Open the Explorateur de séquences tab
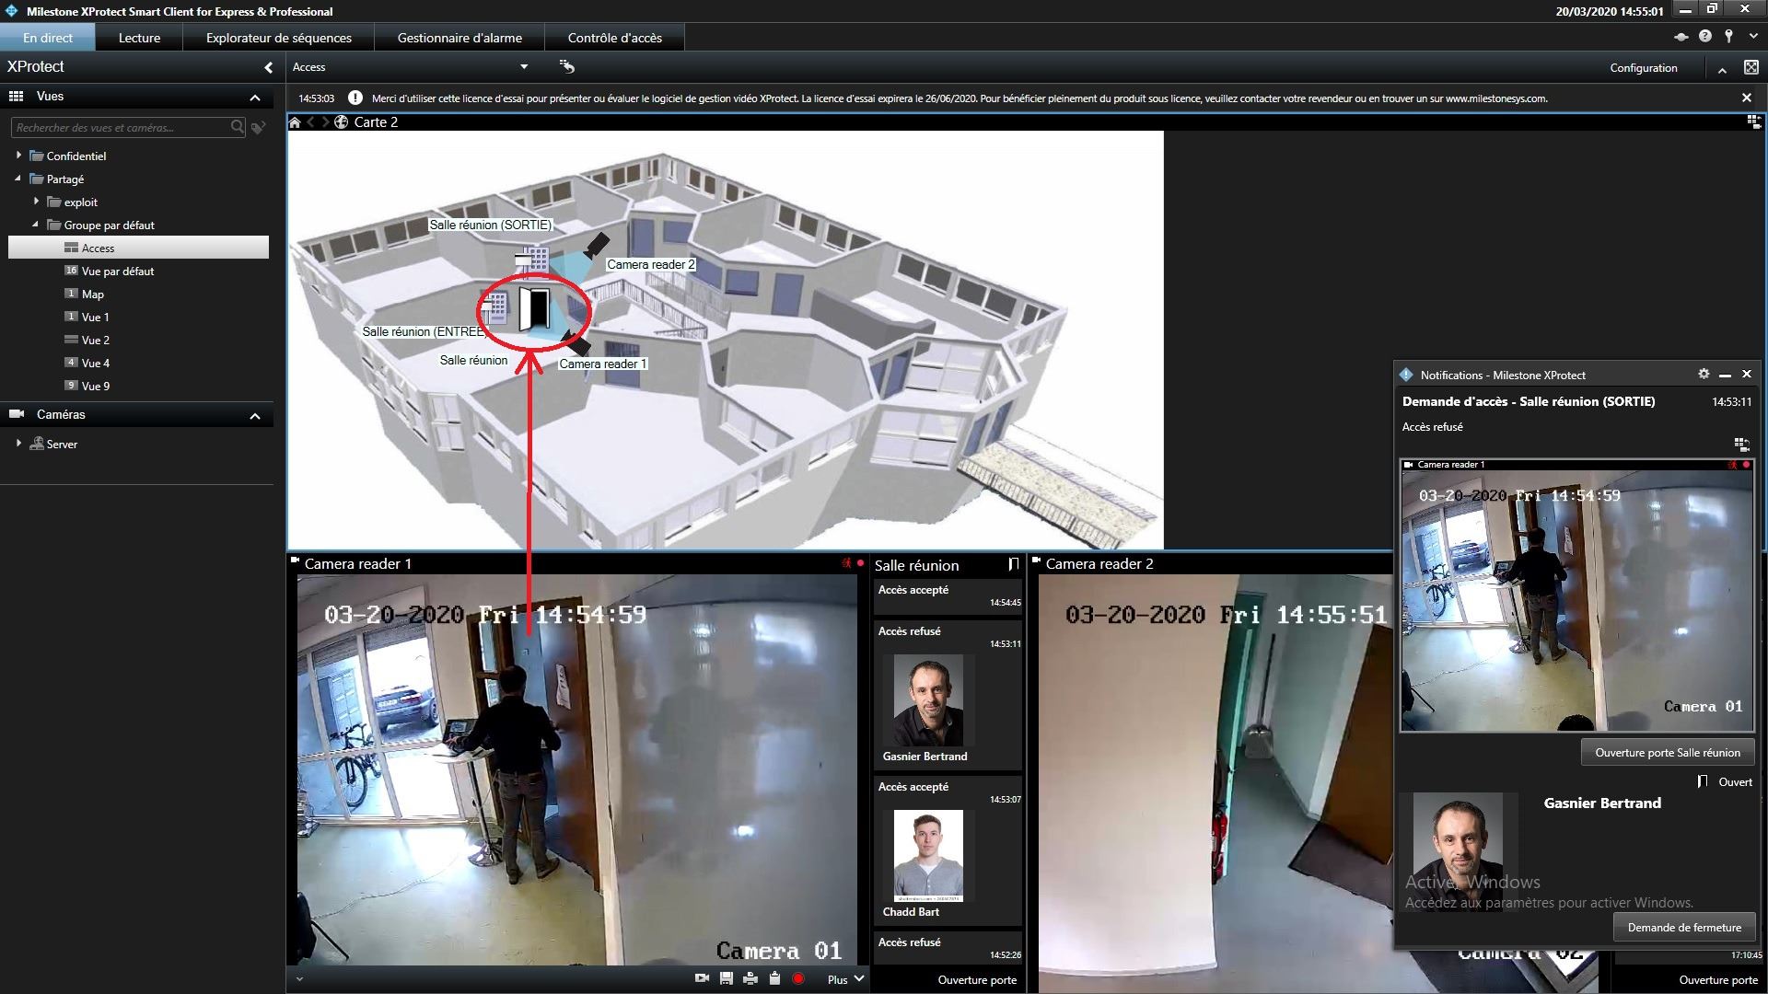Screen dimensions: 1768x994 [x=279, y=38]
